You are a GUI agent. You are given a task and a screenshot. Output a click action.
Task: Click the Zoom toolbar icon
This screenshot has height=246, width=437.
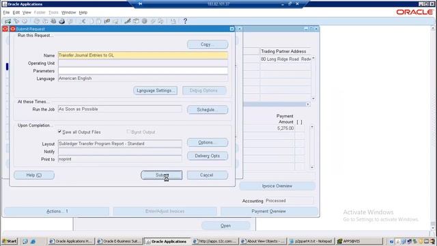pyautogui.click(x=136, y=21)
